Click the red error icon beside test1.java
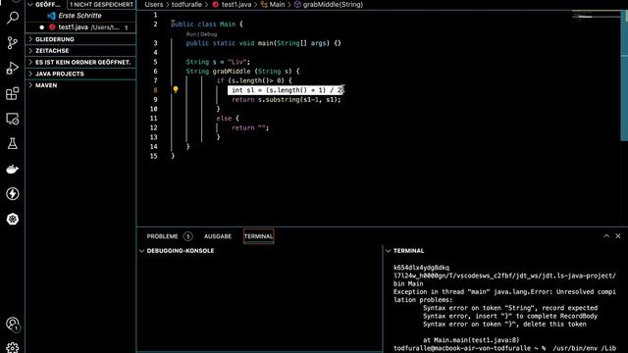This screenshot has height=353, width=628. 52,27
